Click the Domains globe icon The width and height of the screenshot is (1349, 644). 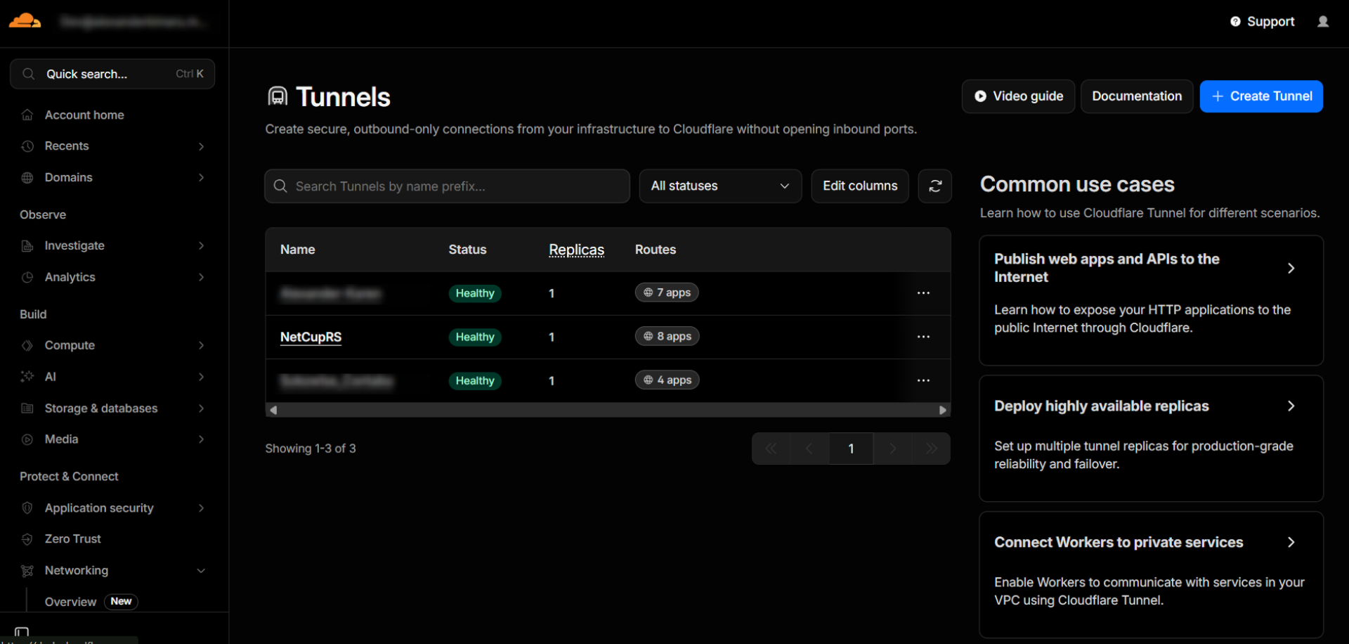pyautogui.click(x=27, y=178)
